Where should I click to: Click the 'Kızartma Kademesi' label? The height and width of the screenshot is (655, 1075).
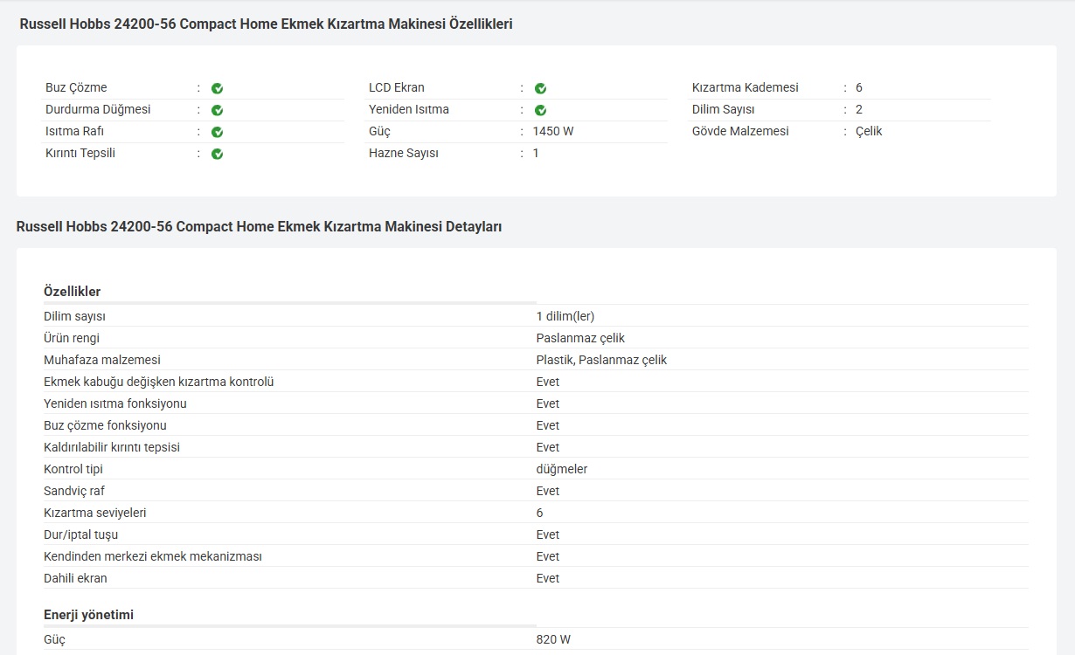point(746,87)
